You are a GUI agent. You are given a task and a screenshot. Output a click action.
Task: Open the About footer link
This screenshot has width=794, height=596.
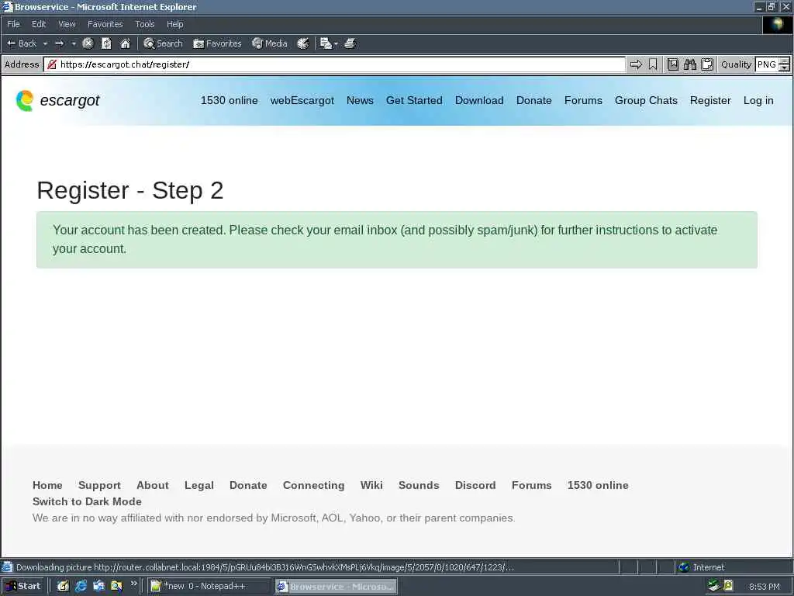point(153,485)
